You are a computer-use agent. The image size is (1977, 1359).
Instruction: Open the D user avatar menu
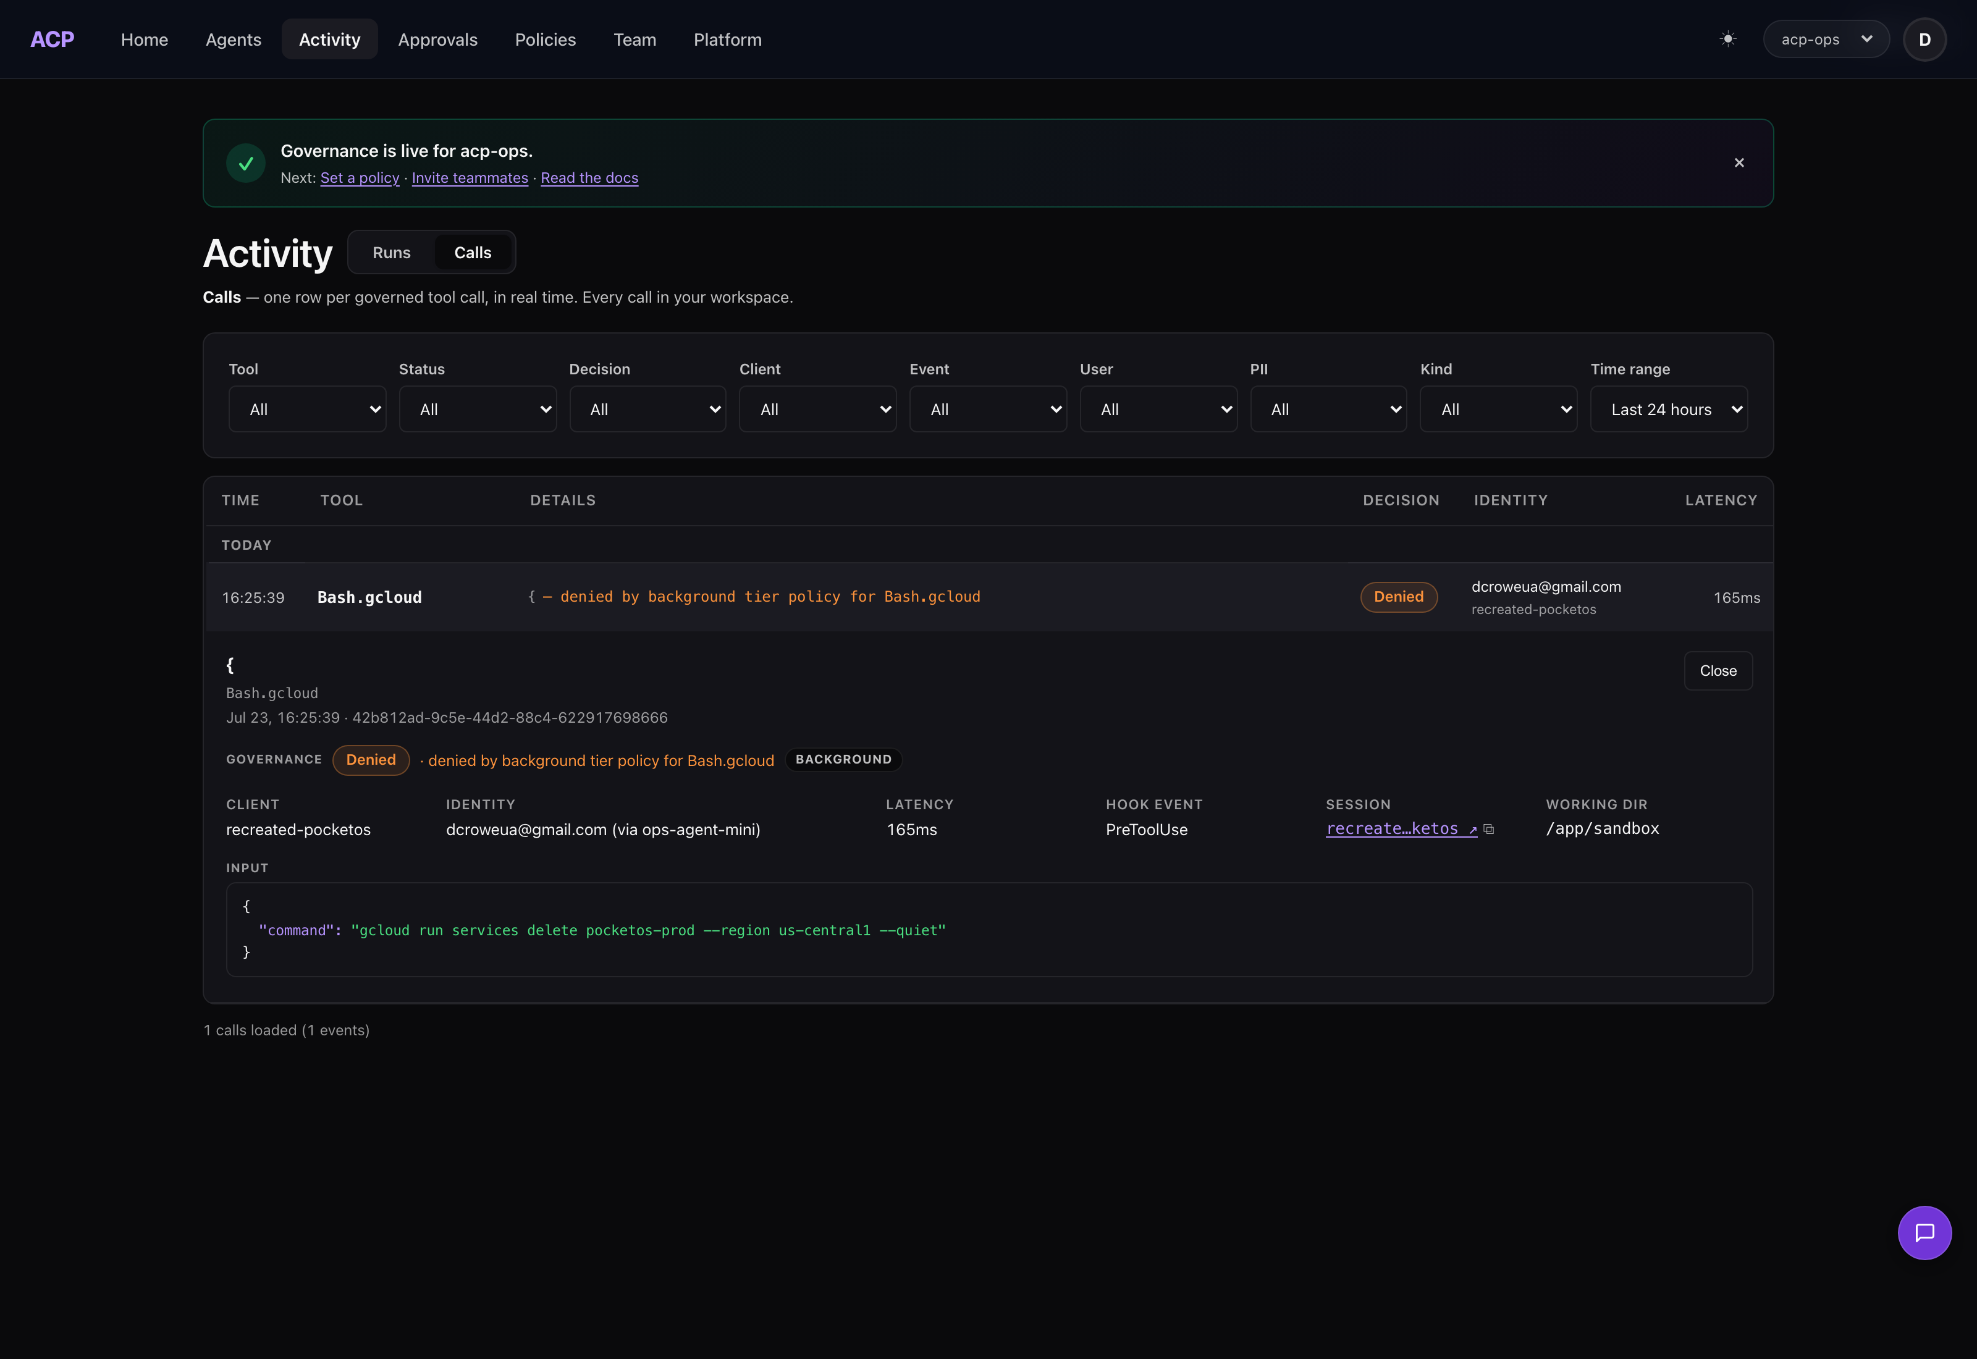pyautogui.click(x=1924, y=39)
